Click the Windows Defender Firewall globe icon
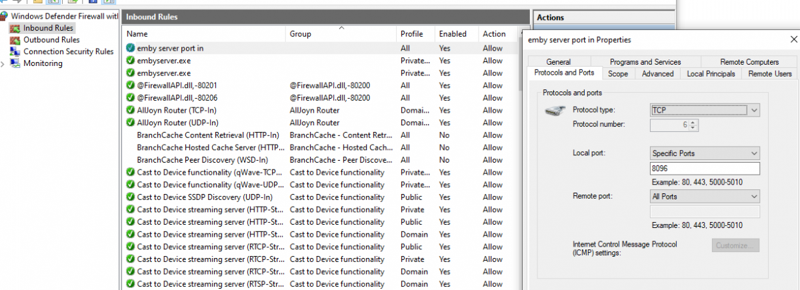The image size is (800, 290). [x=5, y=16]
